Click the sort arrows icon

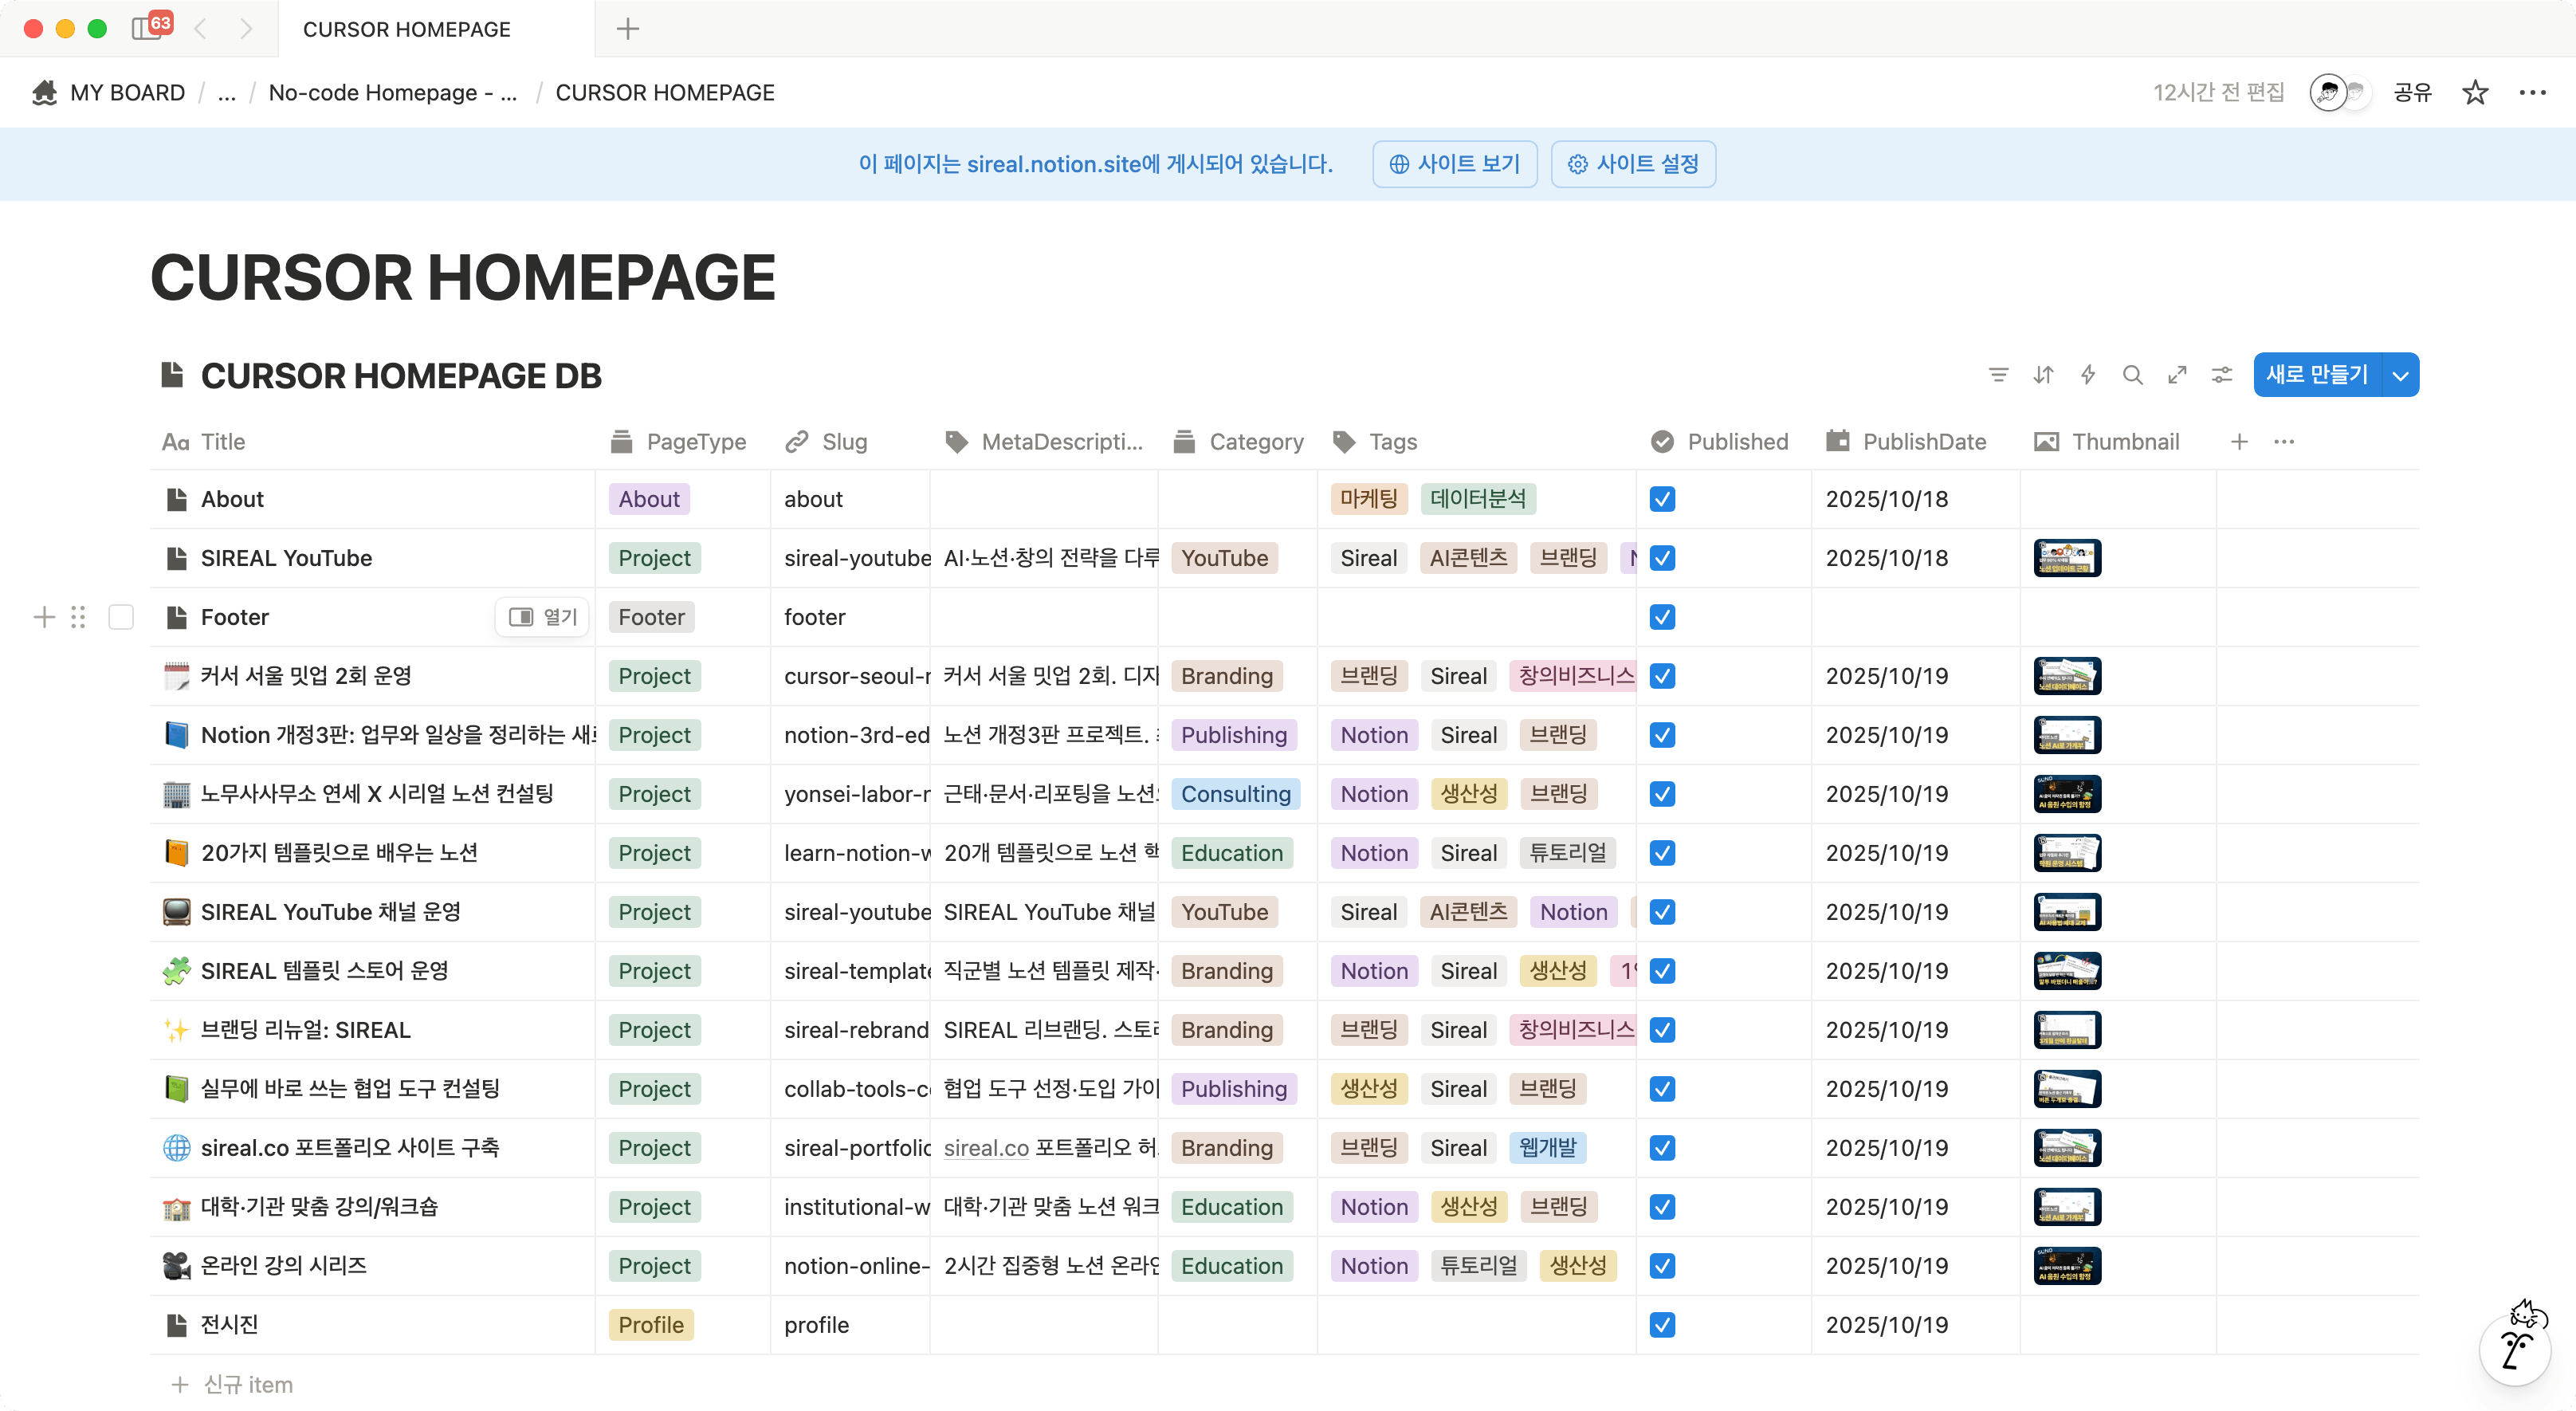pyautogui.click(x=2043, y=375)
